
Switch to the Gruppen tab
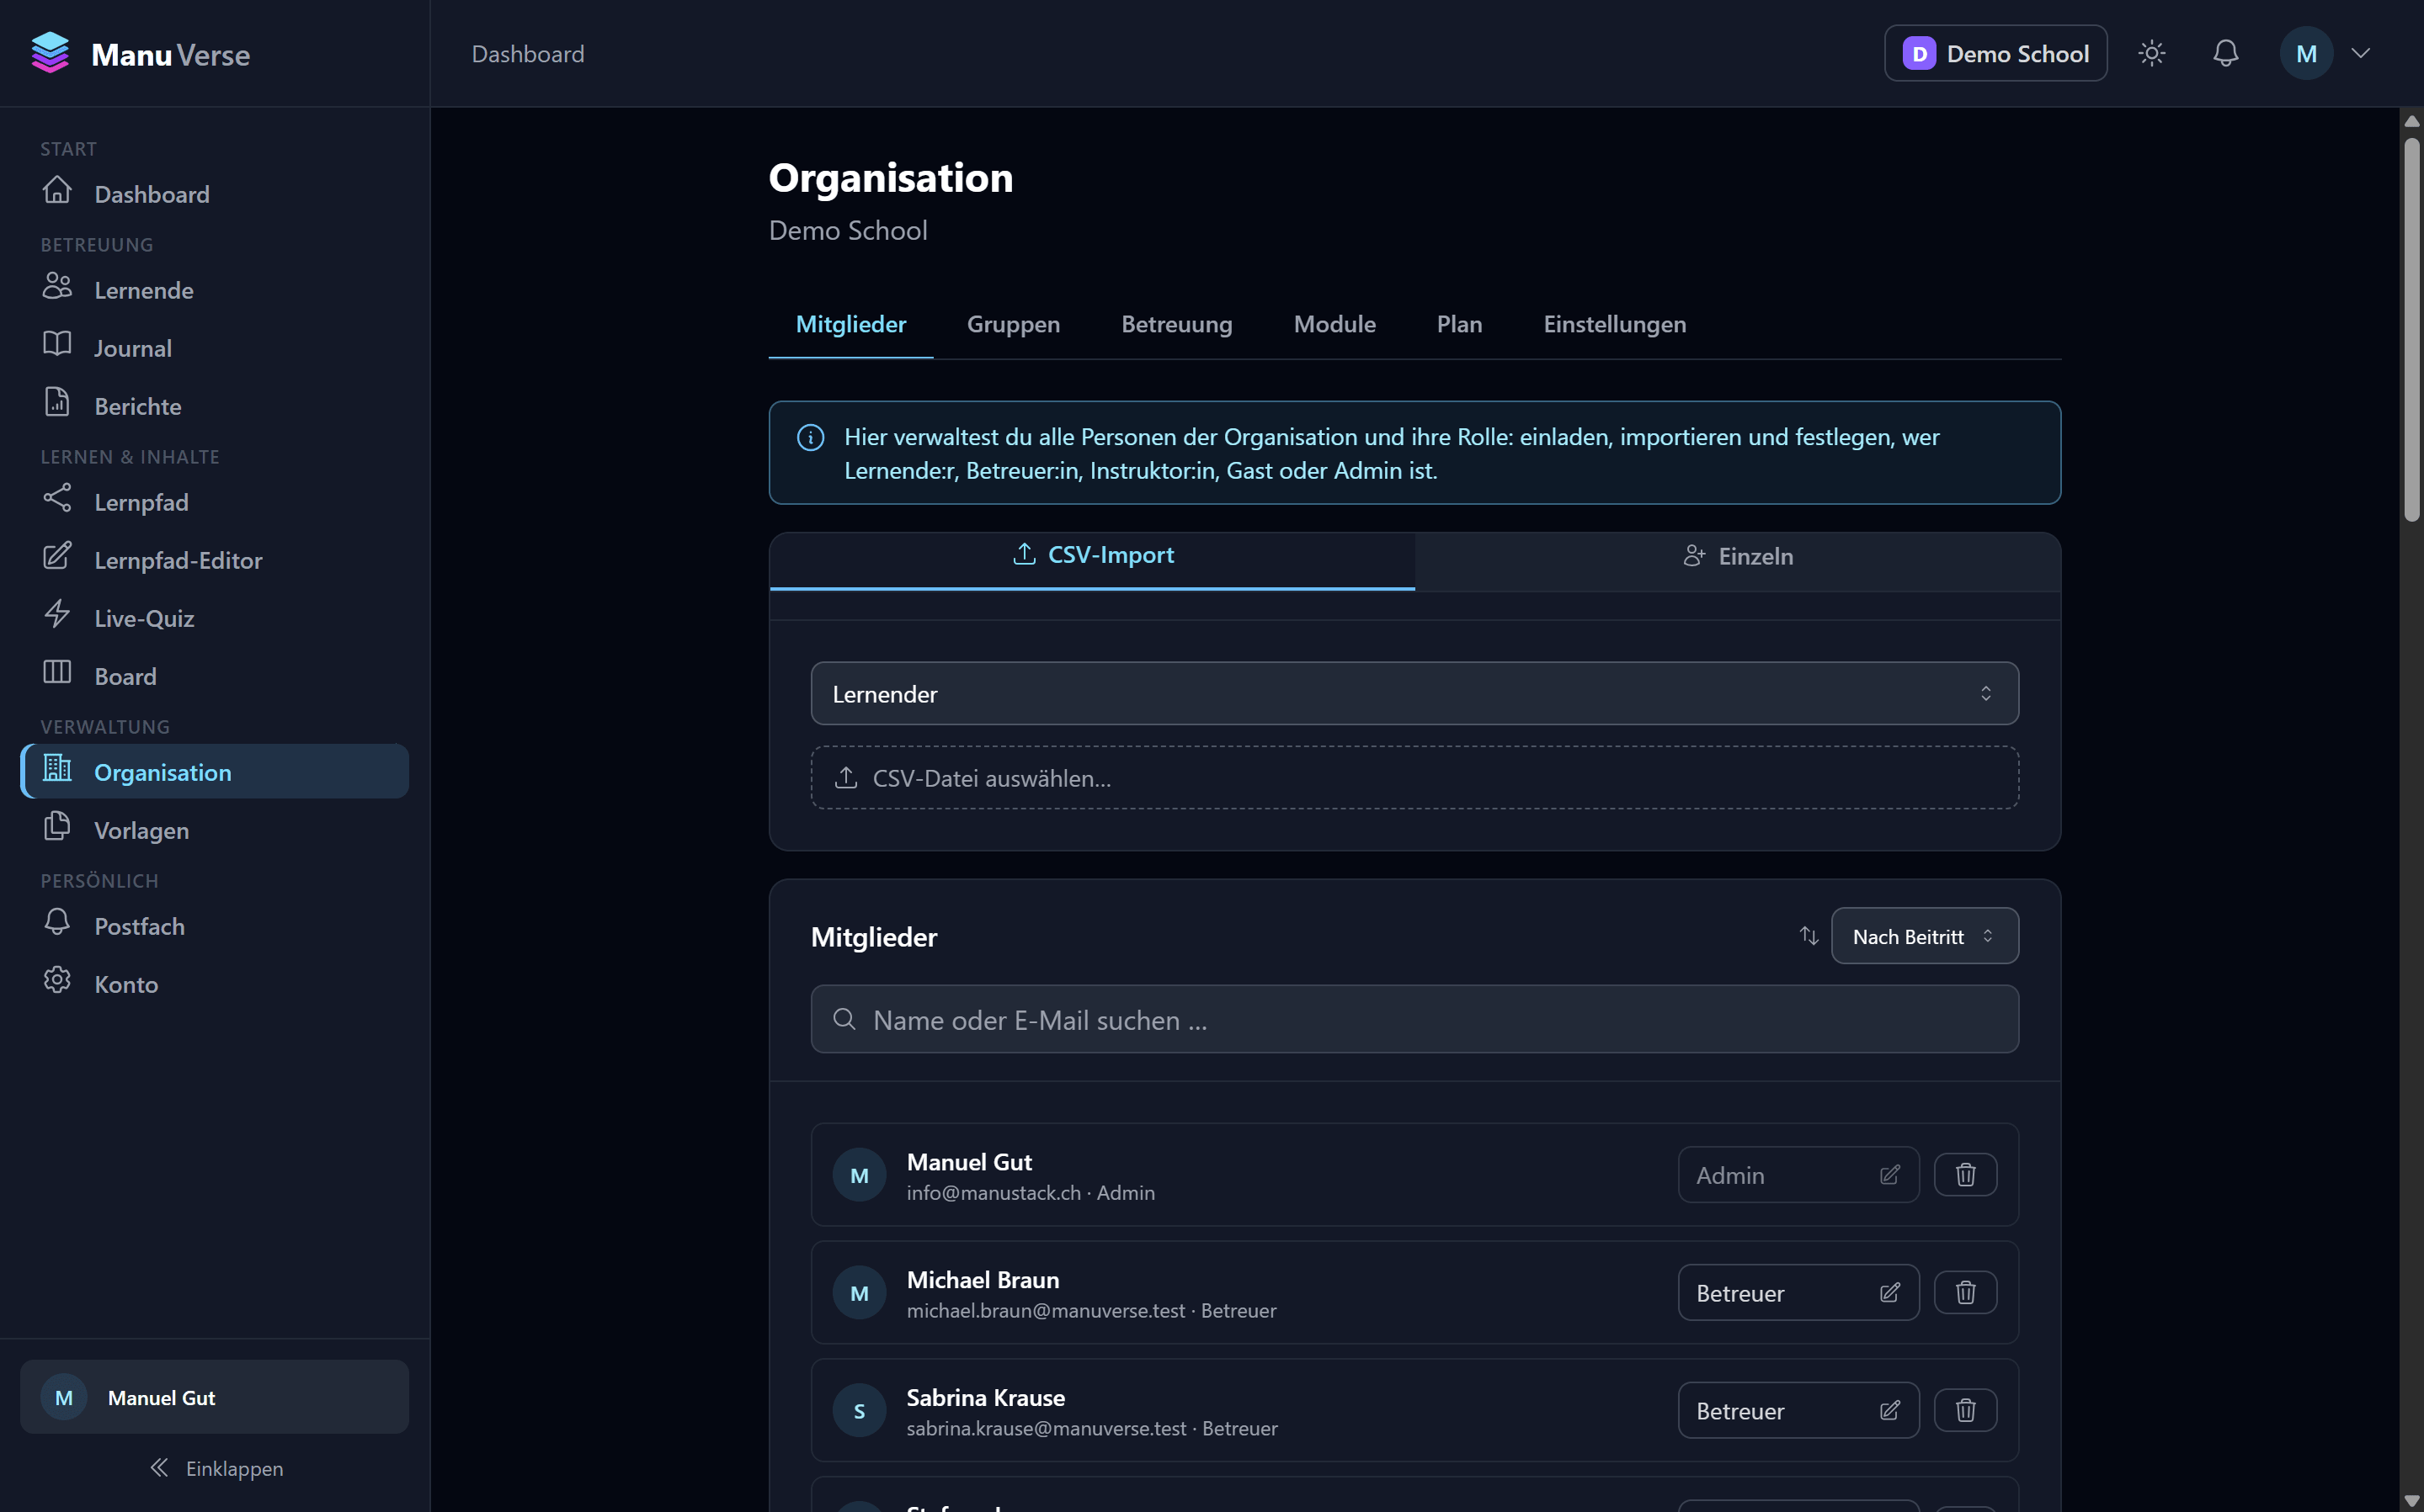[x=1012, y=324]
